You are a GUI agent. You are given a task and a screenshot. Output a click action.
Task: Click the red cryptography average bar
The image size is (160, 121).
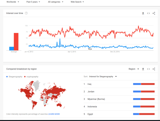tap(16, 41)
